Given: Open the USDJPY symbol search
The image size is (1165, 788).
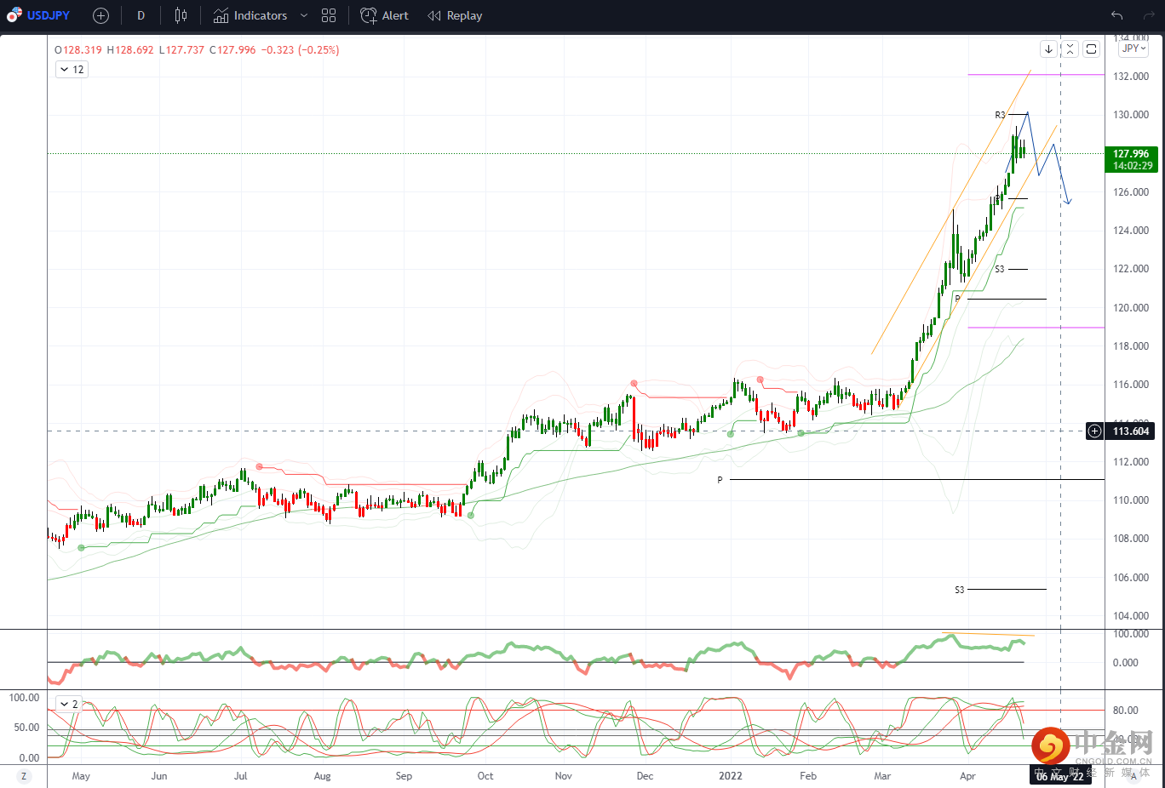Looking at the screenshot, I should click(39, 15).
